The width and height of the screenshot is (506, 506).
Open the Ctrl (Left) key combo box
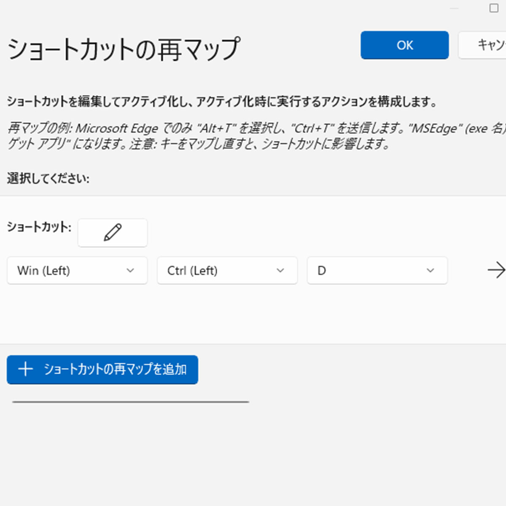point(227,270)
